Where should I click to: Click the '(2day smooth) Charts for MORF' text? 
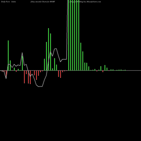point(43,2)
